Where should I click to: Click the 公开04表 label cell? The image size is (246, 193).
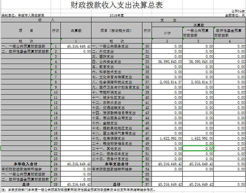point(238,11)
